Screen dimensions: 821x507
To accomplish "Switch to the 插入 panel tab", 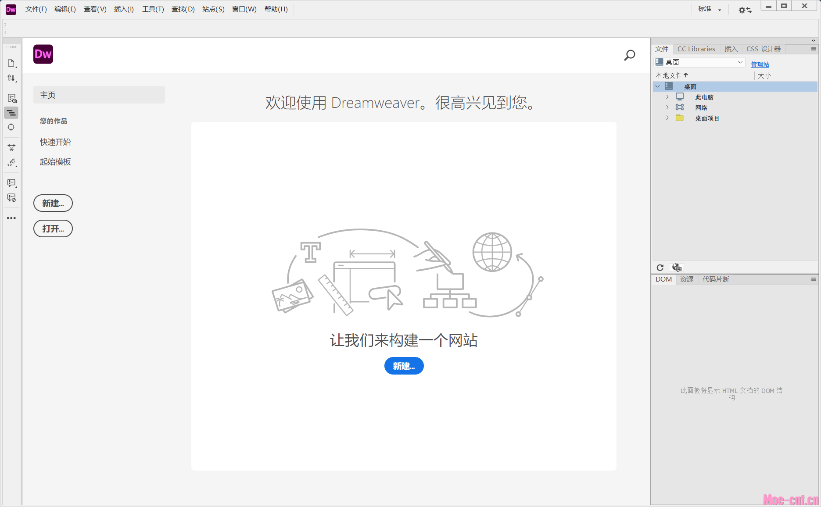I will [731, 49].
